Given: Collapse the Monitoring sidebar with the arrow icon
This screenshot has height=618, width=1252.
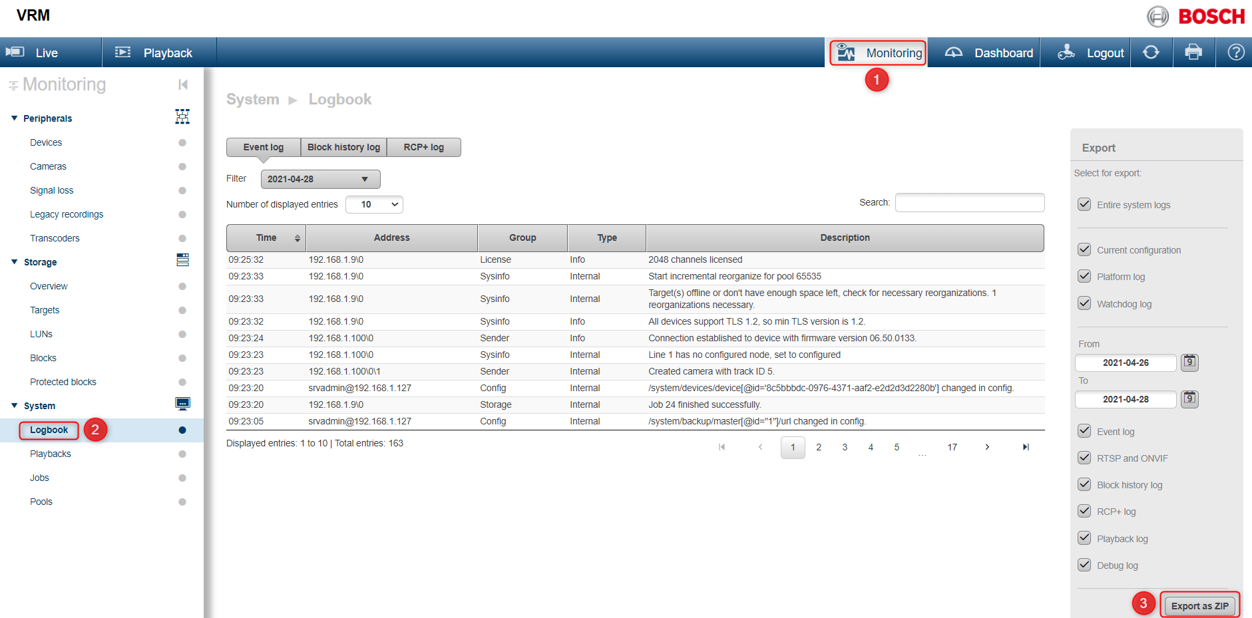Looking at the screenshot, I should (x=182, y=84).
